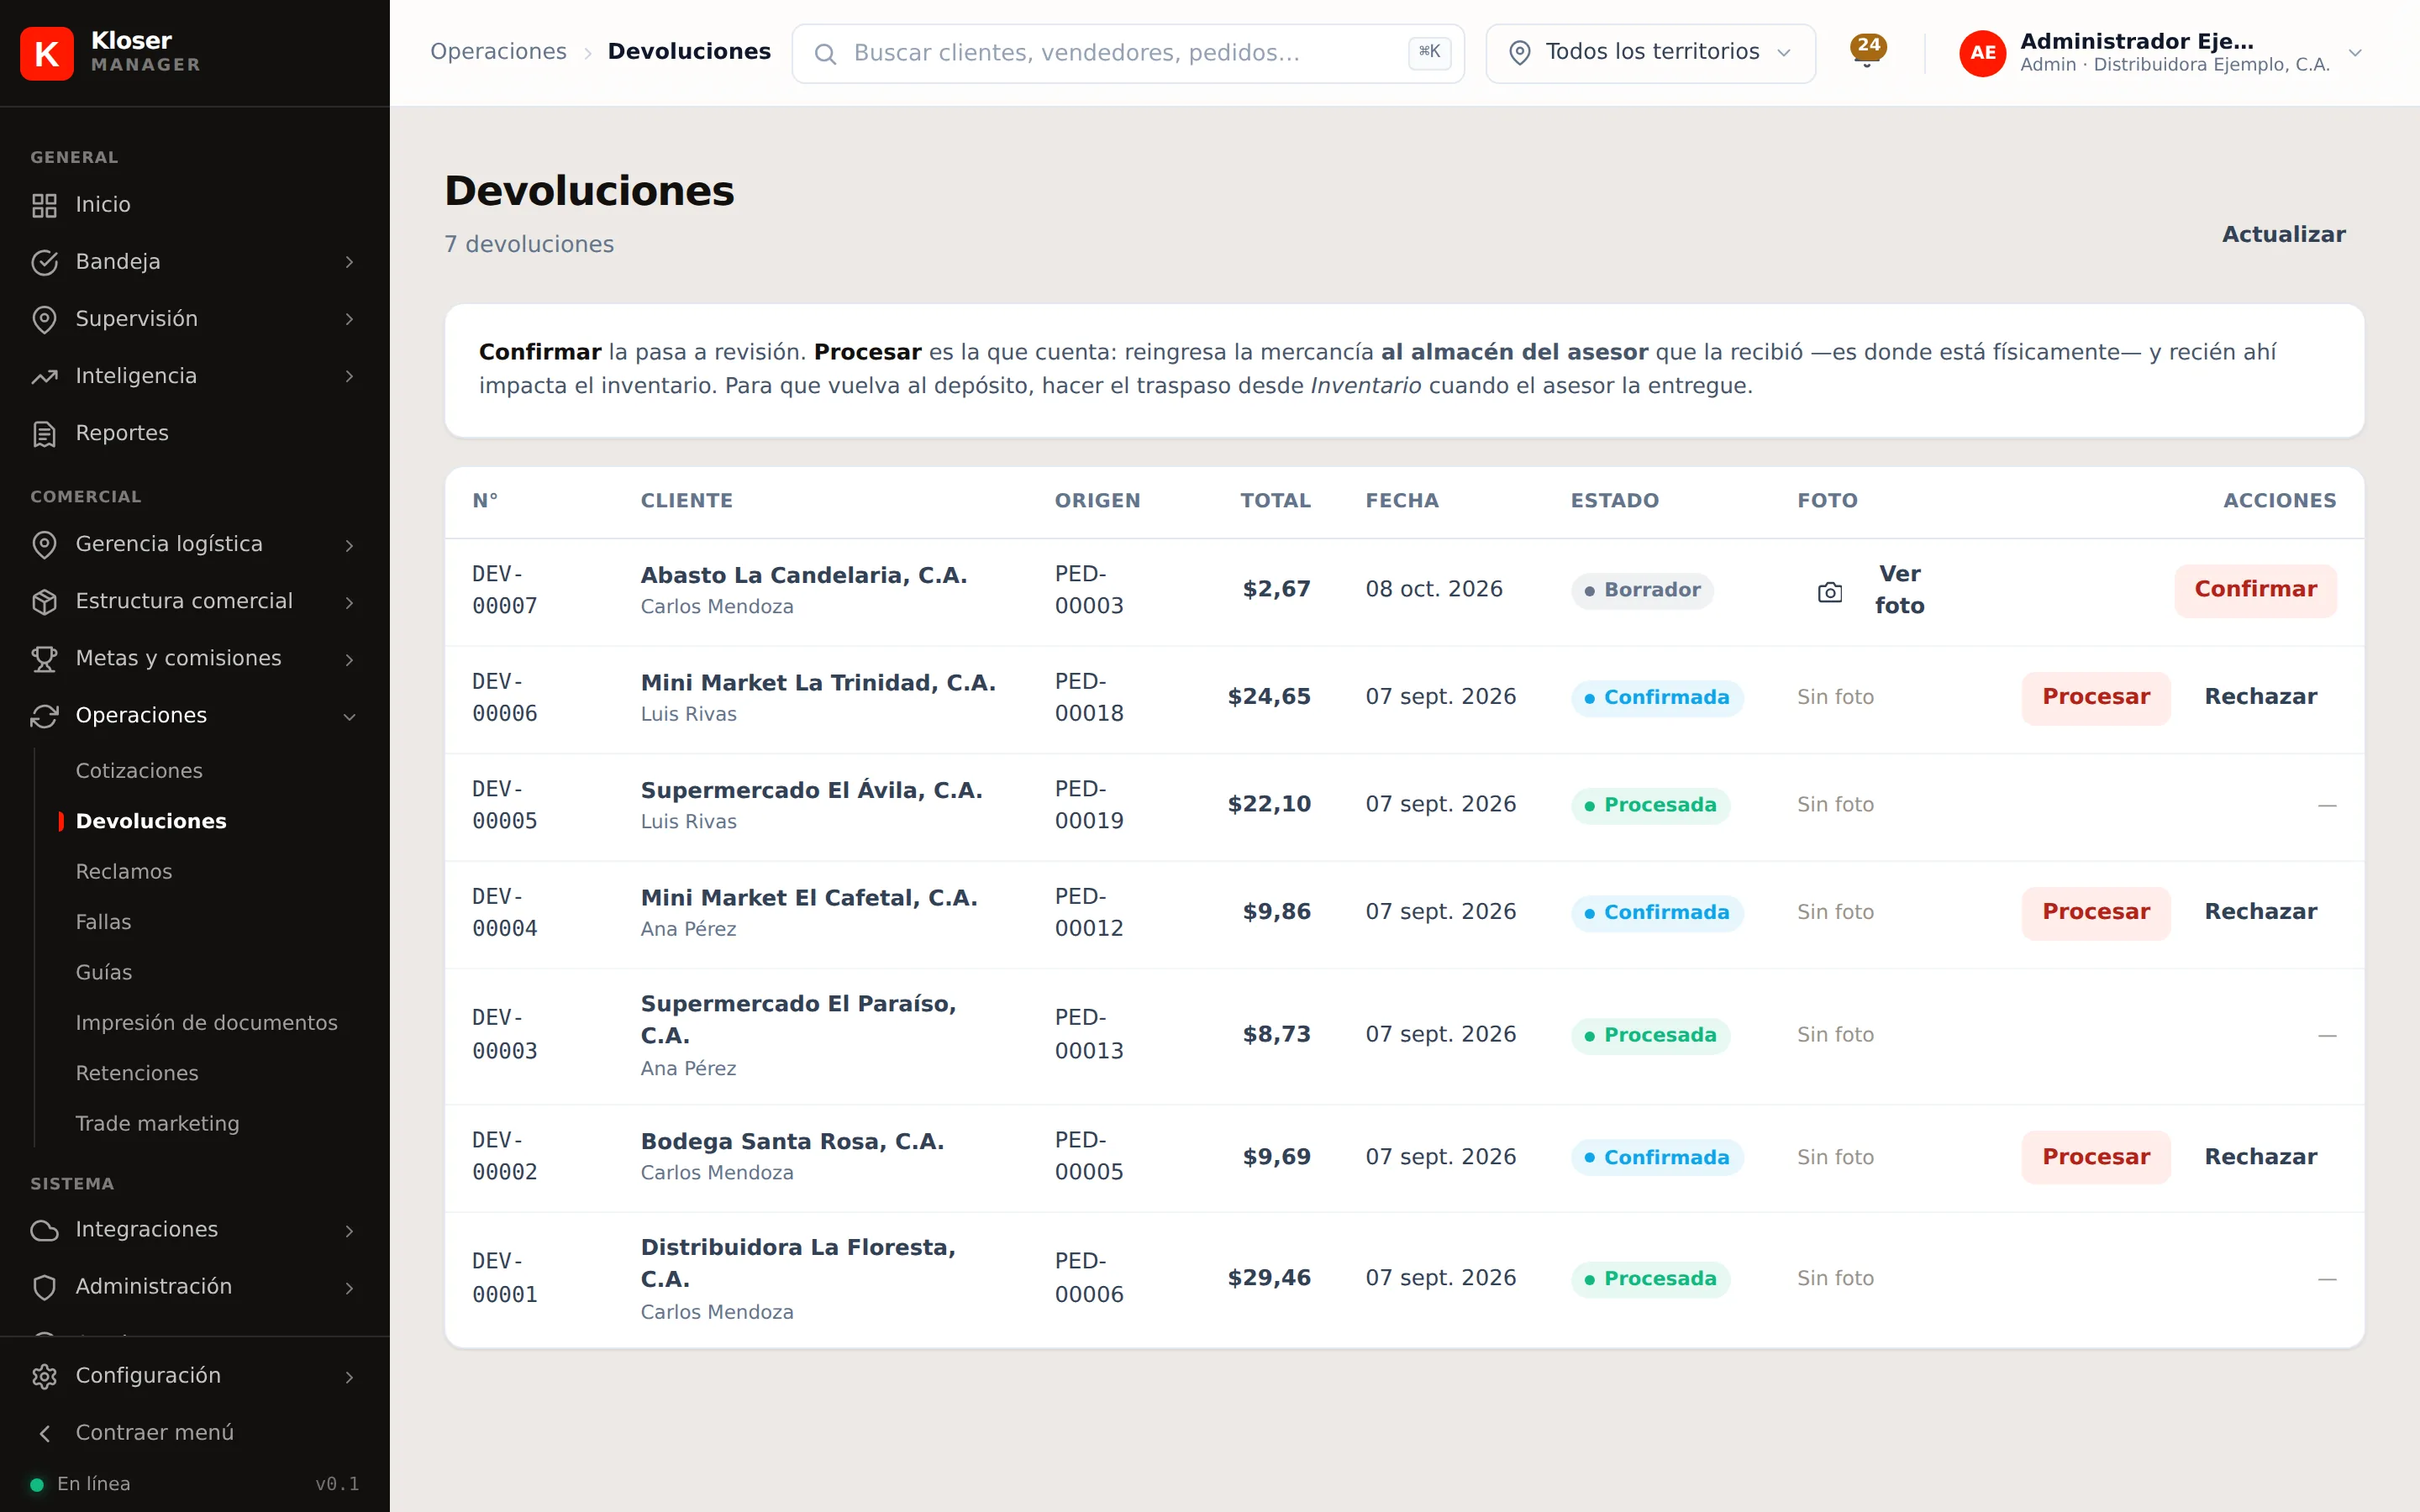Expand the Bandeja submenu chevron
Screen dimensions: 2420x1512
pyautogui.click(x=349, y=262)
